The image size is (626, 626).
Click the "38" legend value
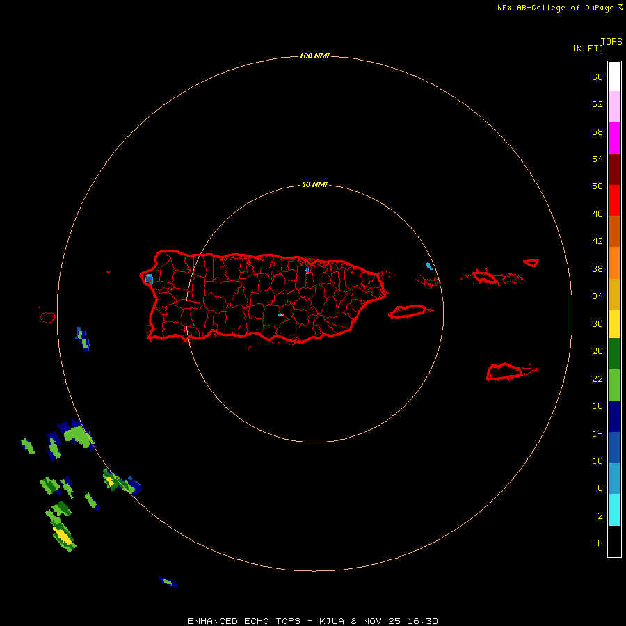(x=597, y=269)
